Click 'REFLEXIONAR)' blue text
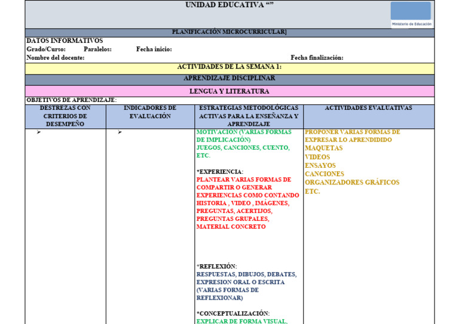Viewport: 459px width, 324px height. (x=219, y=298)
